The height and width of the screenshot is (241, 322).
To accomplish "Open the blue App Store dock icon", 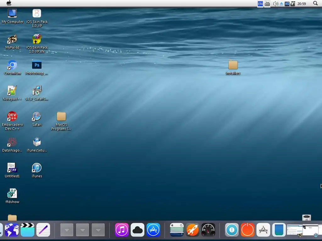I will pyautogui.click(x=153, y=230).
